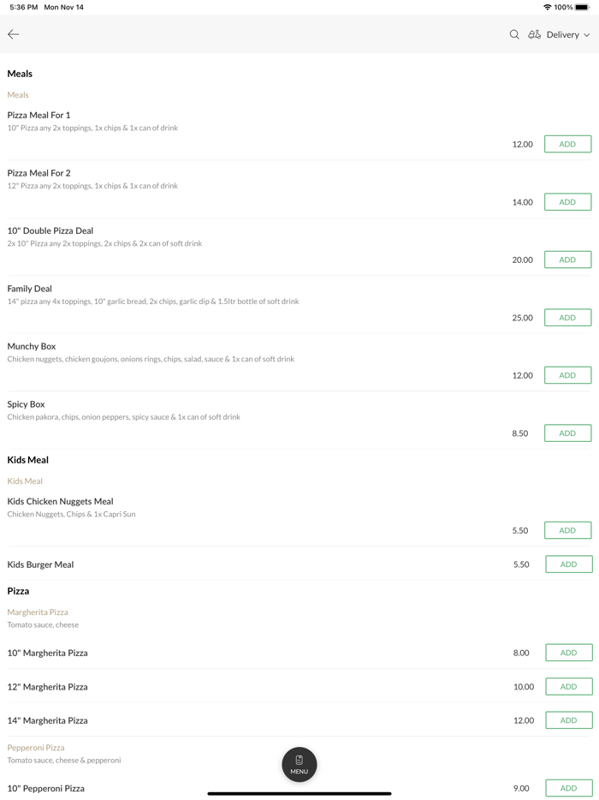
Task: Add the 14" Margherita Pizza
Action: pos(568,720)
